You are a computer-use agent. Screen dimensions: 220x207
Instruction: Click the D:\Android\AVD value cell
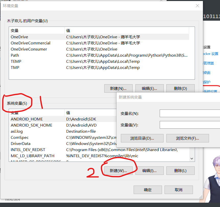coord(81,125)
